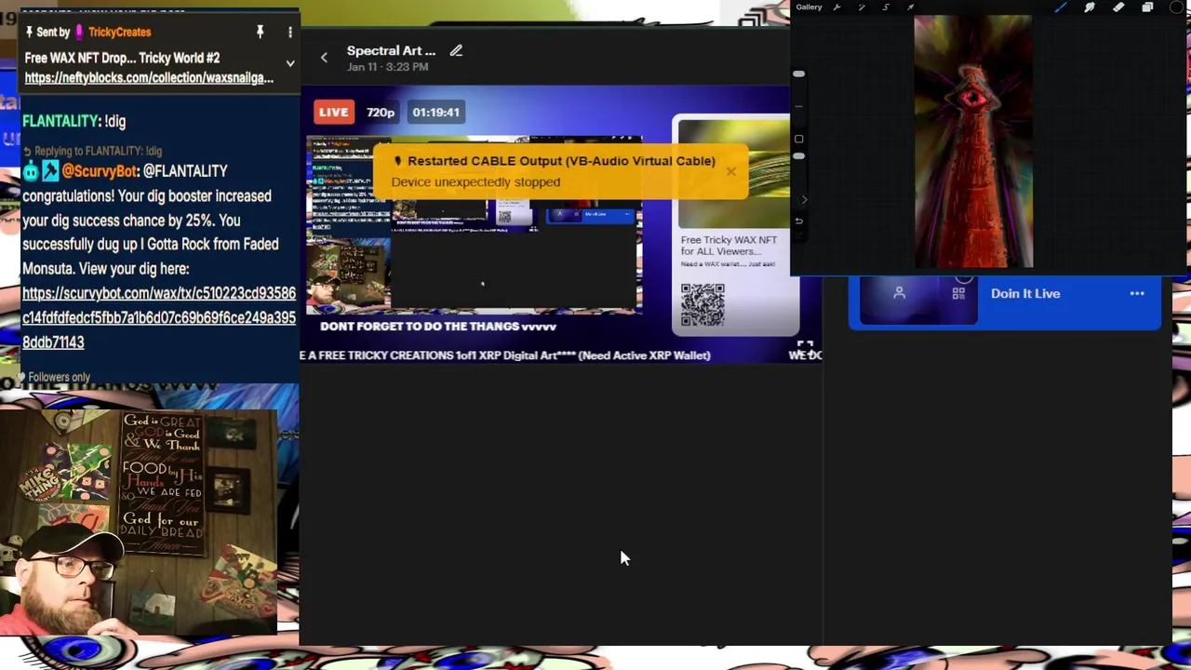
Task: Click the webcam feed of the streamer
Action: tap(138, 523)
